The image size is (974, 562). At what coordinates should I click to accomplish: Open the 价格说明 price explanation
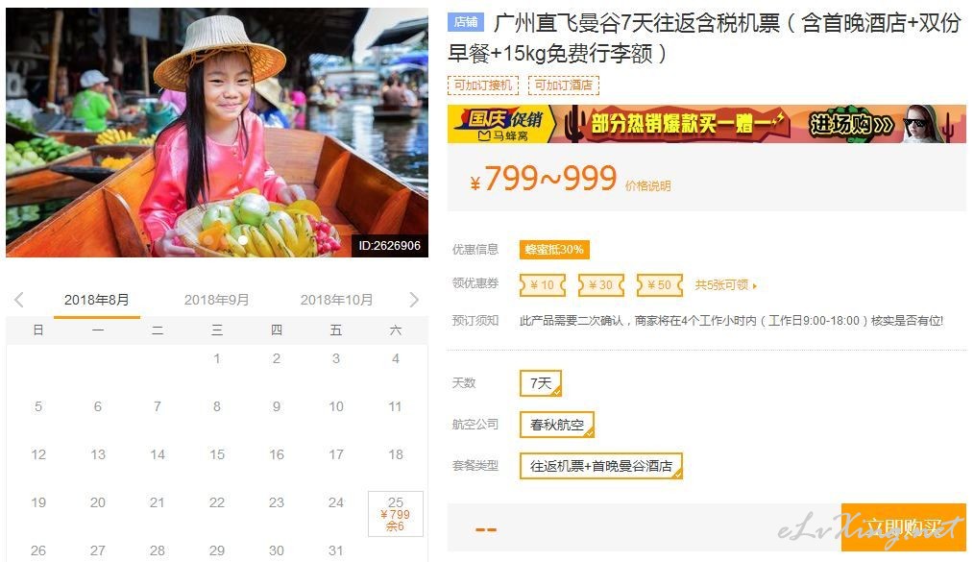[x=647, y=185]
